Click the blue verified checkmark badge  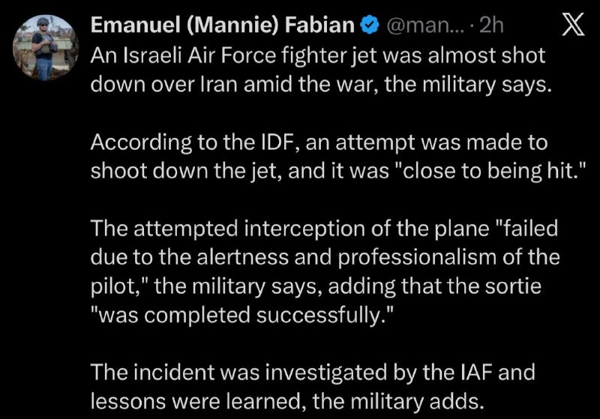tap(369, 27)
